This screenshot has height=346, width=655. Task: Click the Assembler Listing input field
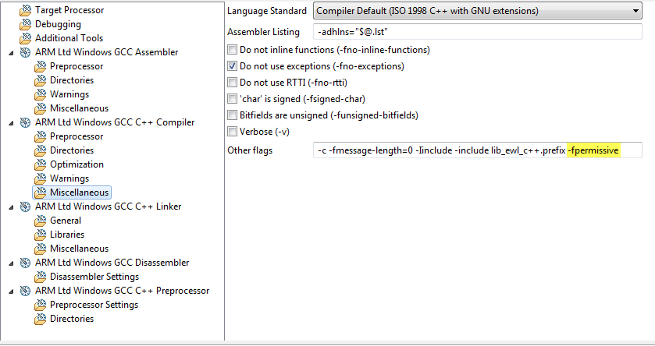476,32
